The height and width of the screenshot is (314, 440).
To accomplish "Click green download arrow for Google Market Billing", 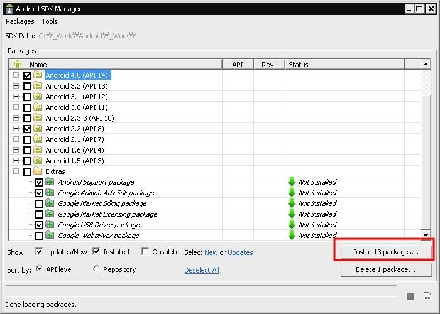I will coord(292,203).
